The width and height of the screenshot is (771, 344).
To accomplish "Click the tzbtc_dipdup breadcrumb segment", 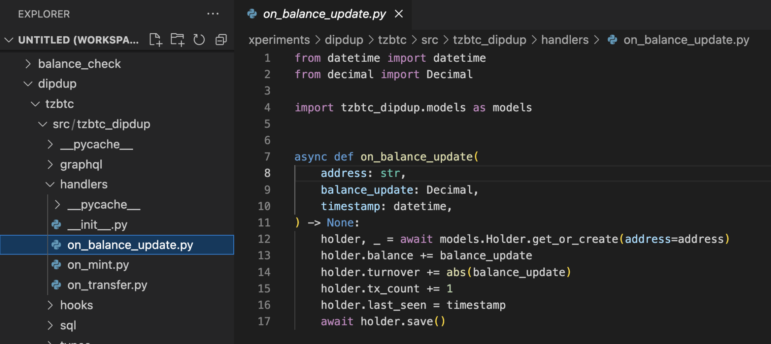I will point(489,40).
